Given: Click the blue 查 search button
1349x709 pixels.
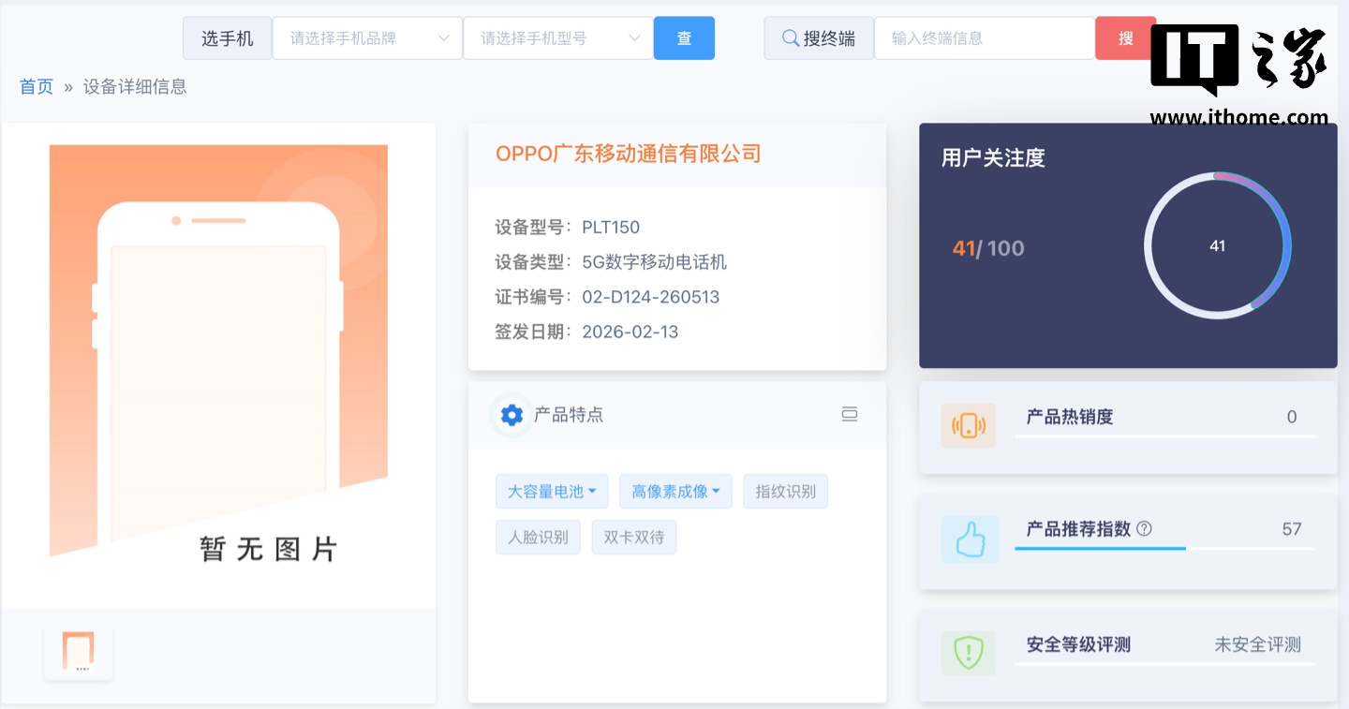Looking at the screenshot, I should tap(684, 38).
